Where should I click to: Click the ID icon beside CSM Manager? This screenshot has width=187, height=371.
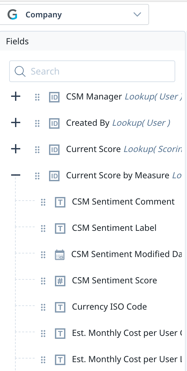point(54,97)
